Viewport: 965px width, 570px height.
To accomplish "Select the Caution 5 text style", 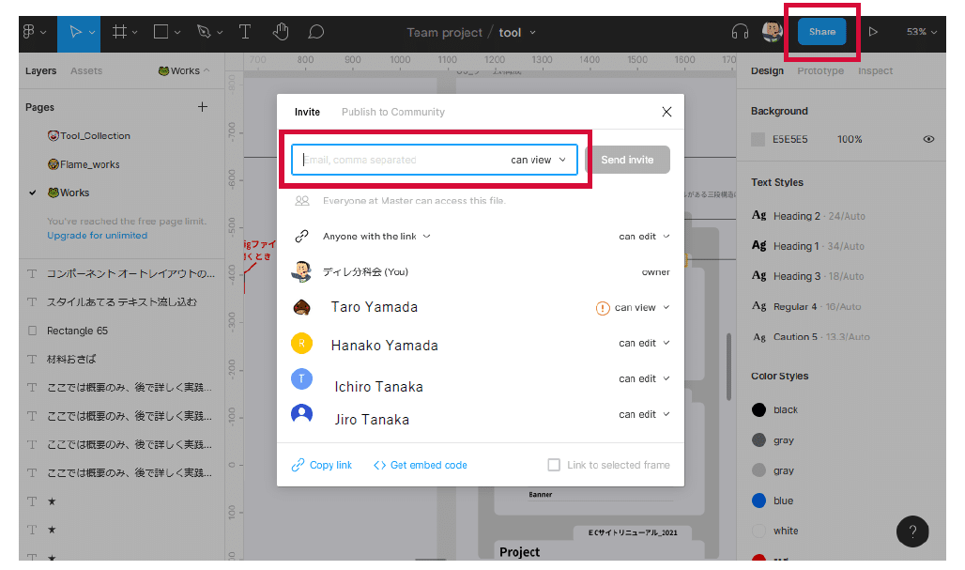I will (811, 337).
